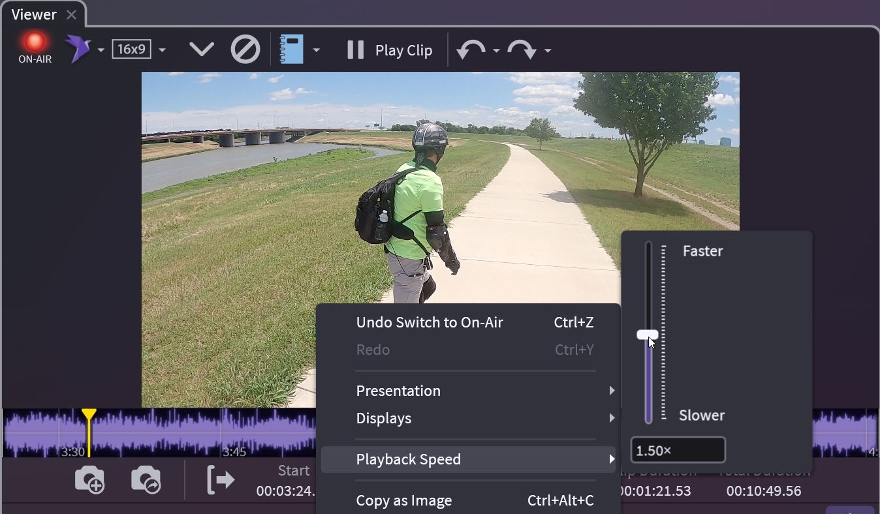Click the purple hummingbird icon
Viewport: 880px width, 514px height.
tap(78, 50)
